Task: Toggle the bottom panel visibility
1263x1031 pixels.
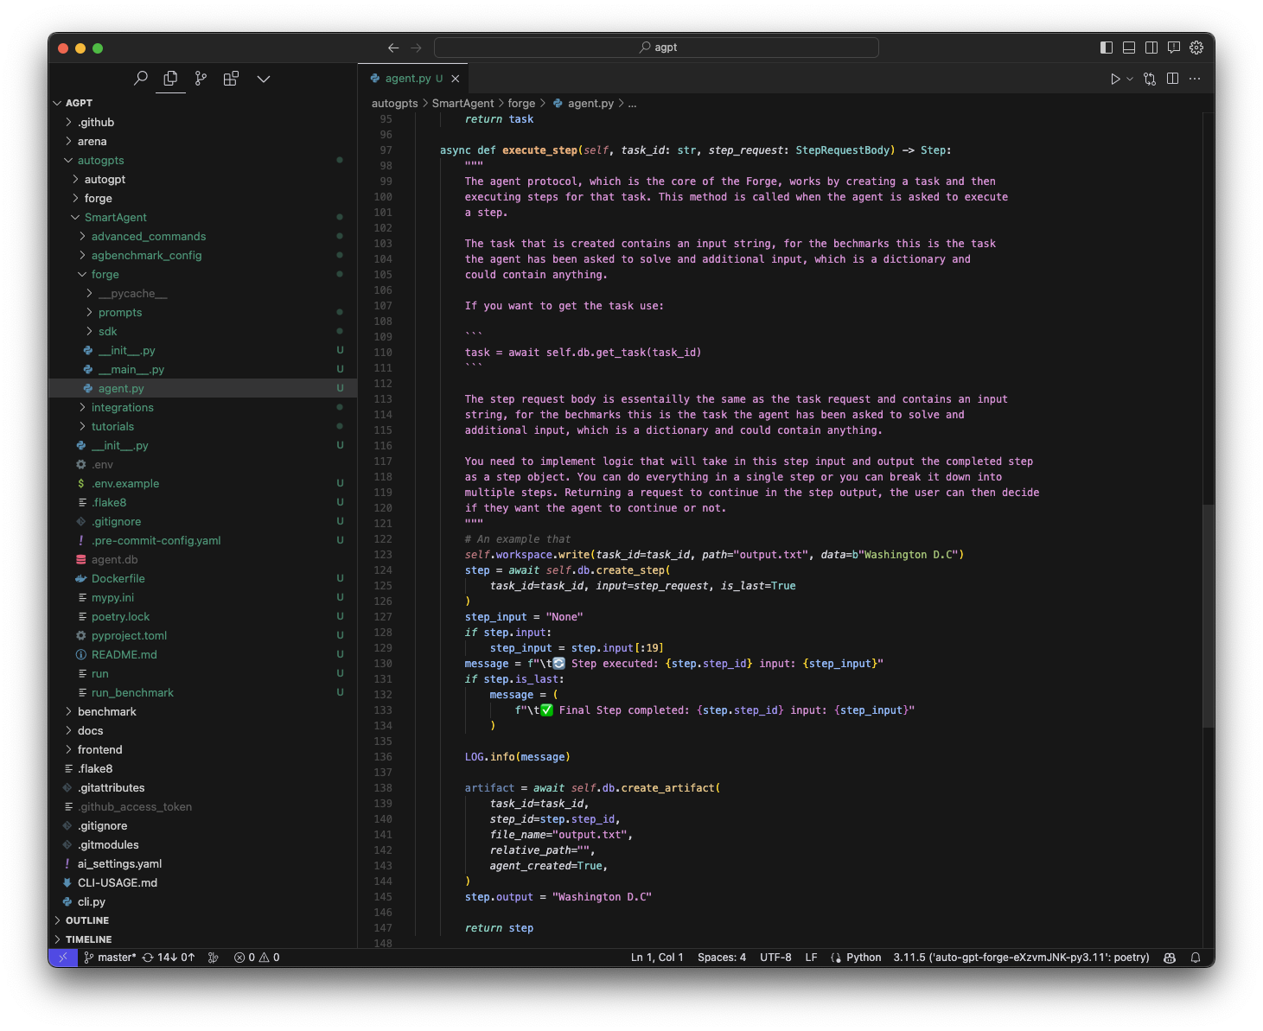Action: point(1129,48)
